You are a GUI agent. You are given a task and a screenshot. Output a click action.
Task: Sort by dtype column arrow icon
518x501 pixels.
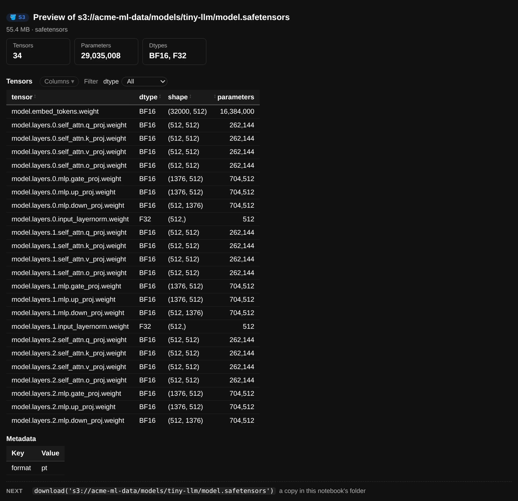click(x=160, y=96)
